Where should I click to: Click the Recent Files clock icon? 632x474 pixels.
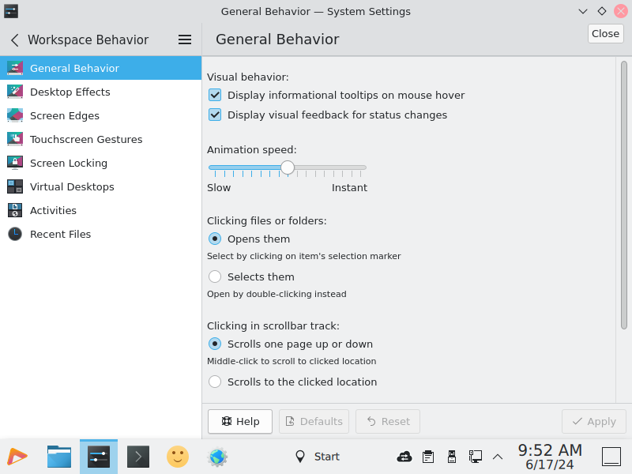[x=15, y=234]
